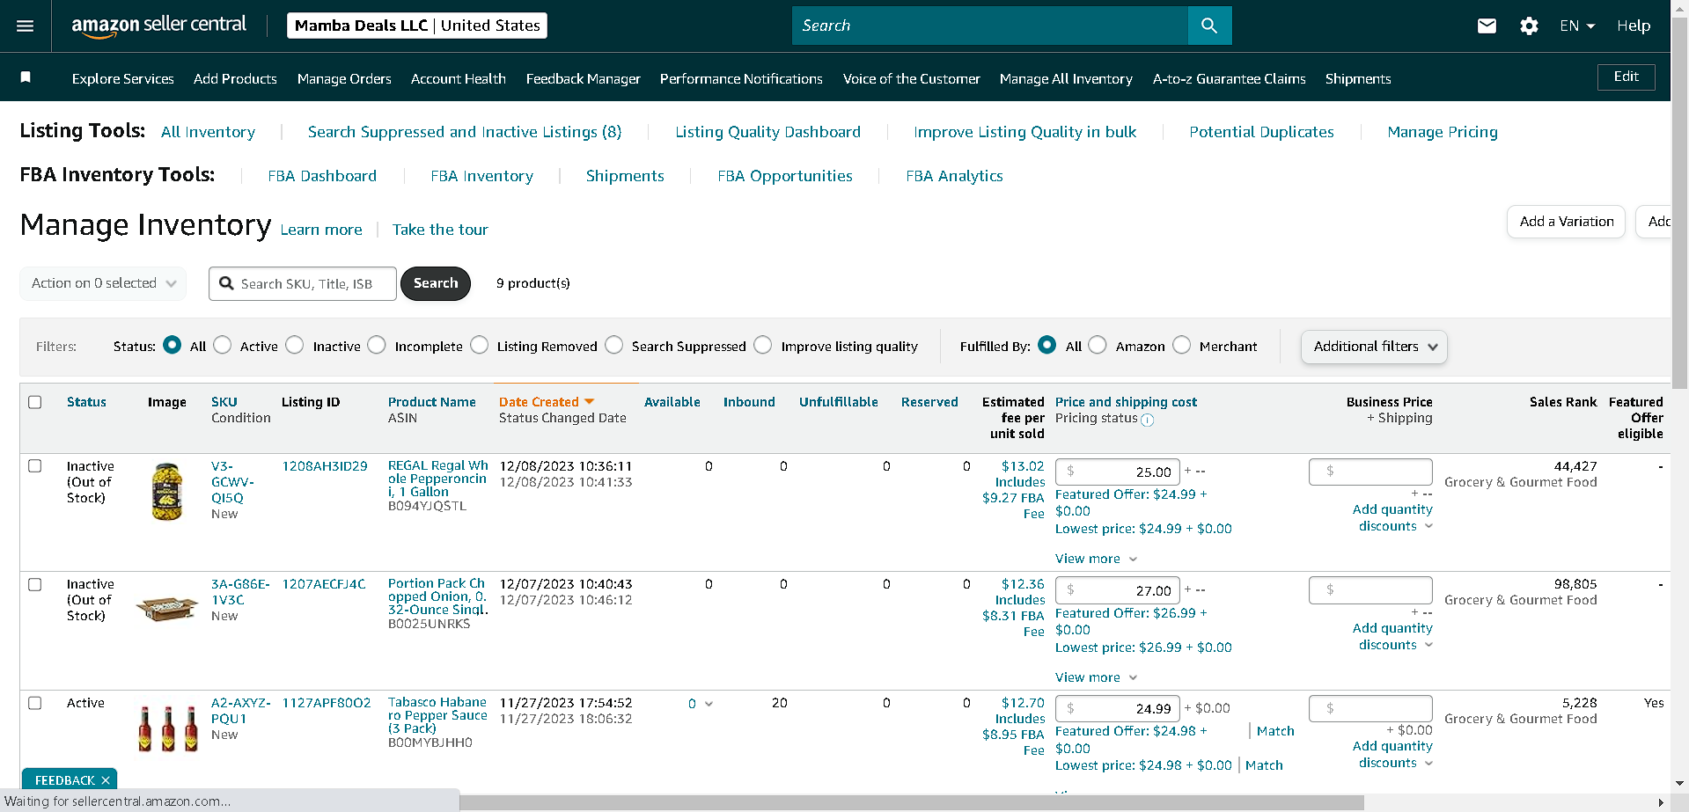Click the top Seller Central search field
The width and height of the screenshot is (1689, 812).
990,26
